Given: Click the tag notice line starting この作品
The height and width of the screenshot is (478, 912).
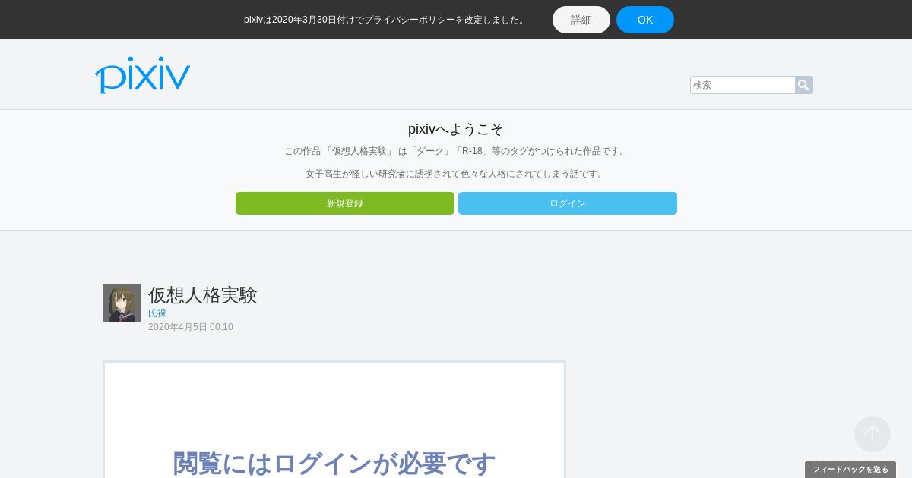Looking at the screenshot, I should click(456, 151).
